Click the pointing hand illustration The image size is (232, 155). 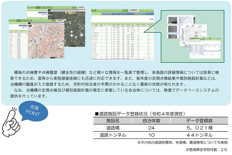(x=11, y=122)
